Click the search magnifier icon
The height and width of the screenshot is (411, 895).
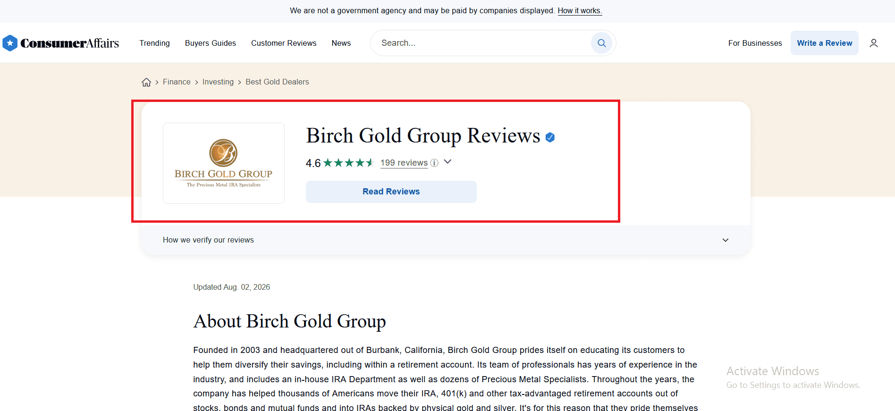pos(601,43)
